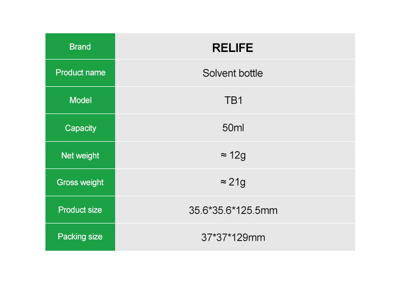Select the ≈ 12g net weight value
The height and width of the screenshot is (284, 404).
233,155
